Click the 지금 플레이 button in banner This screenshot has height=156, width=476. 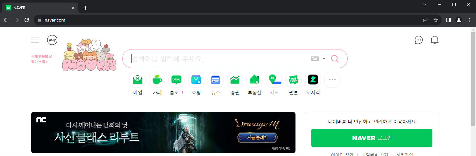(258, 138)
